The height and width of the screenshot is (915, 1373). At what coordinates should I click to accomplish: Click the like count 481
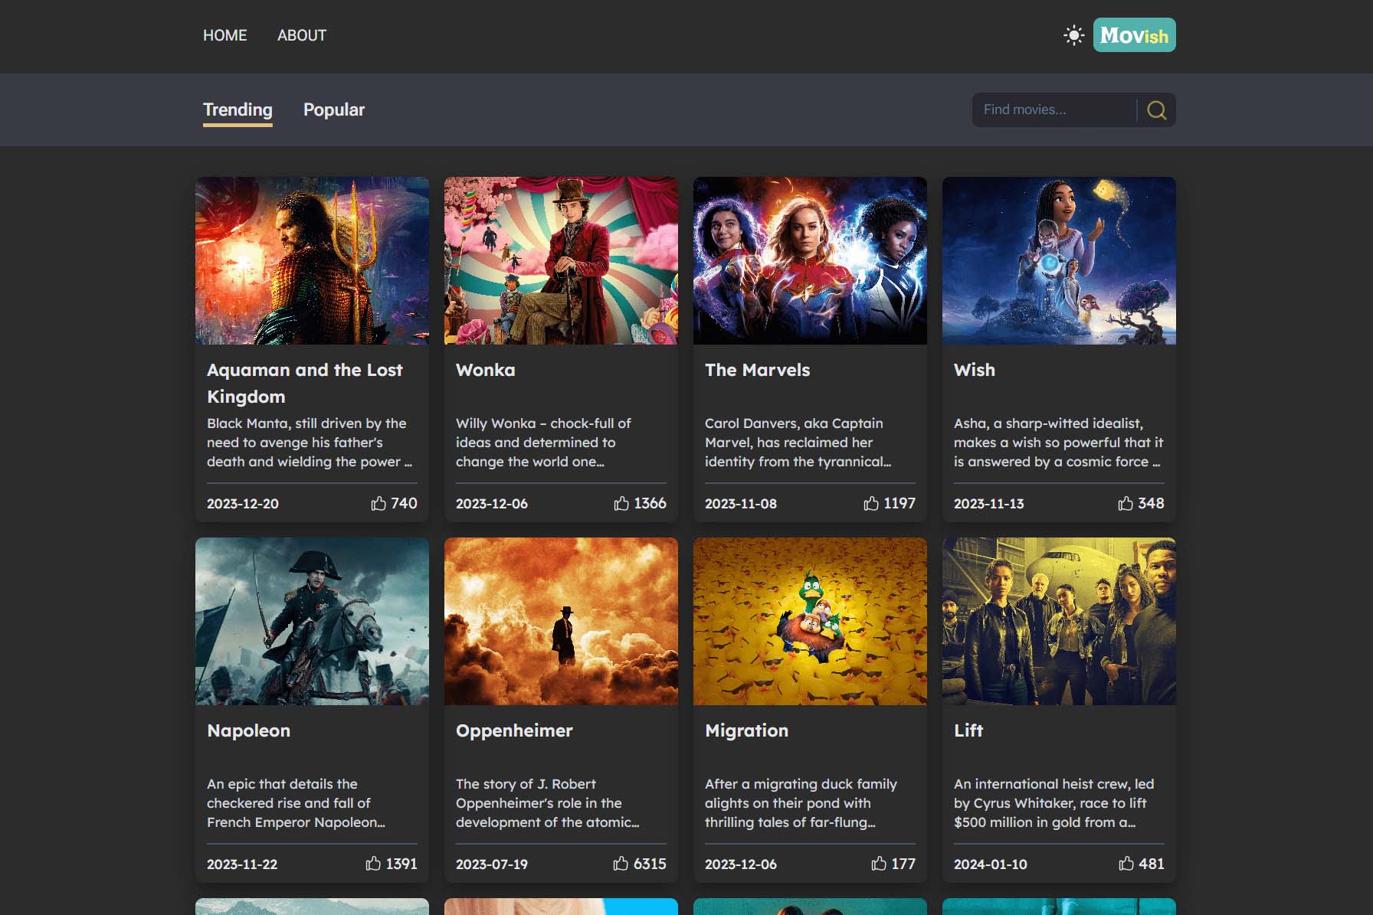[x=1152, y=864]
